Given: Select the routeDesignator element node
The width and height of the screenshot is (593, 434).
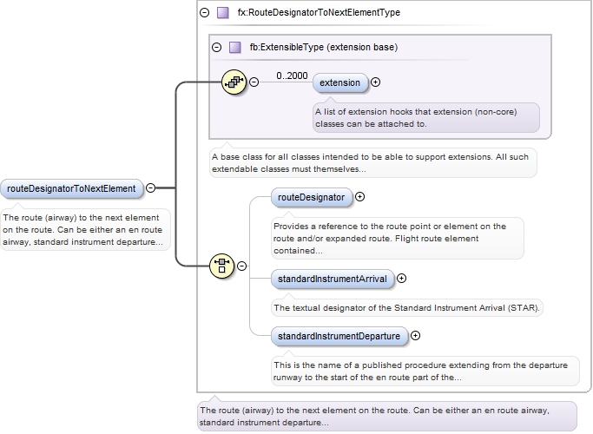Looking at the screenshot, I should pyautogui.click(x=311, y=197).
